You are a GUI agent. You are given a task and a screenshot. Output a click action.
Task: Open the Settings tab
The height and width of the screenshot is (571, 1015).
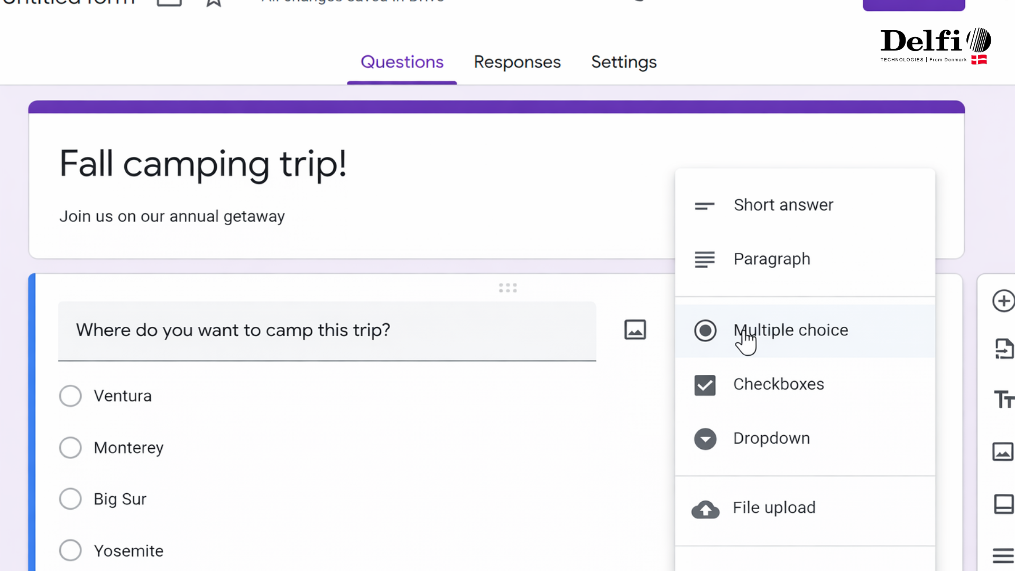[624, 62]
